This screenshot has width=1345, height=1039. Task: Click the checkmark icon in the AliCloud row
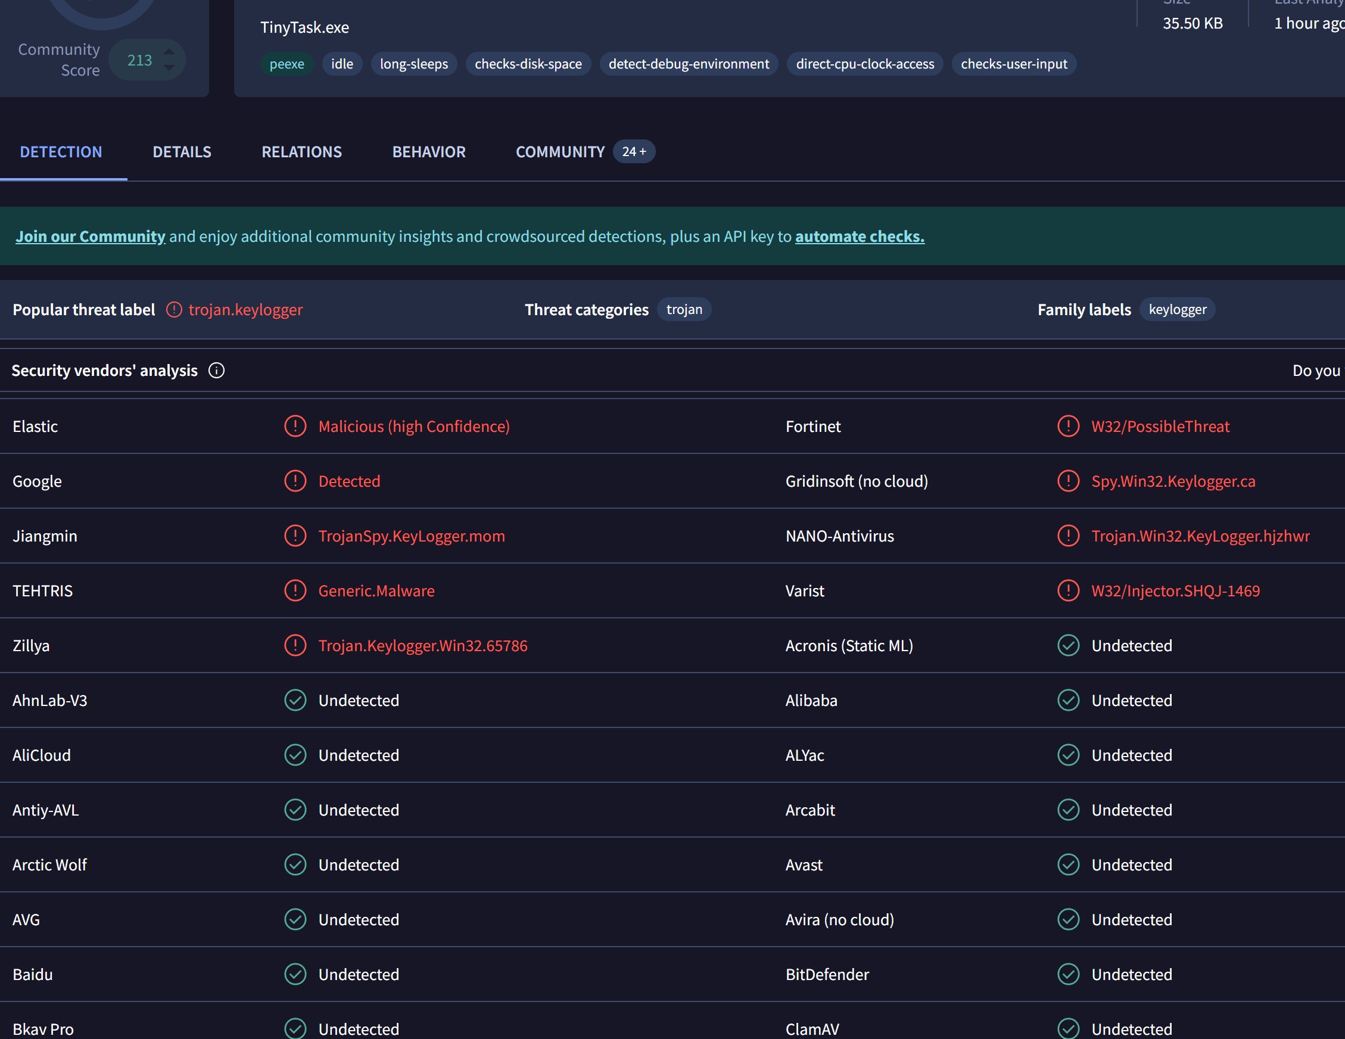[x=295, y=755]
